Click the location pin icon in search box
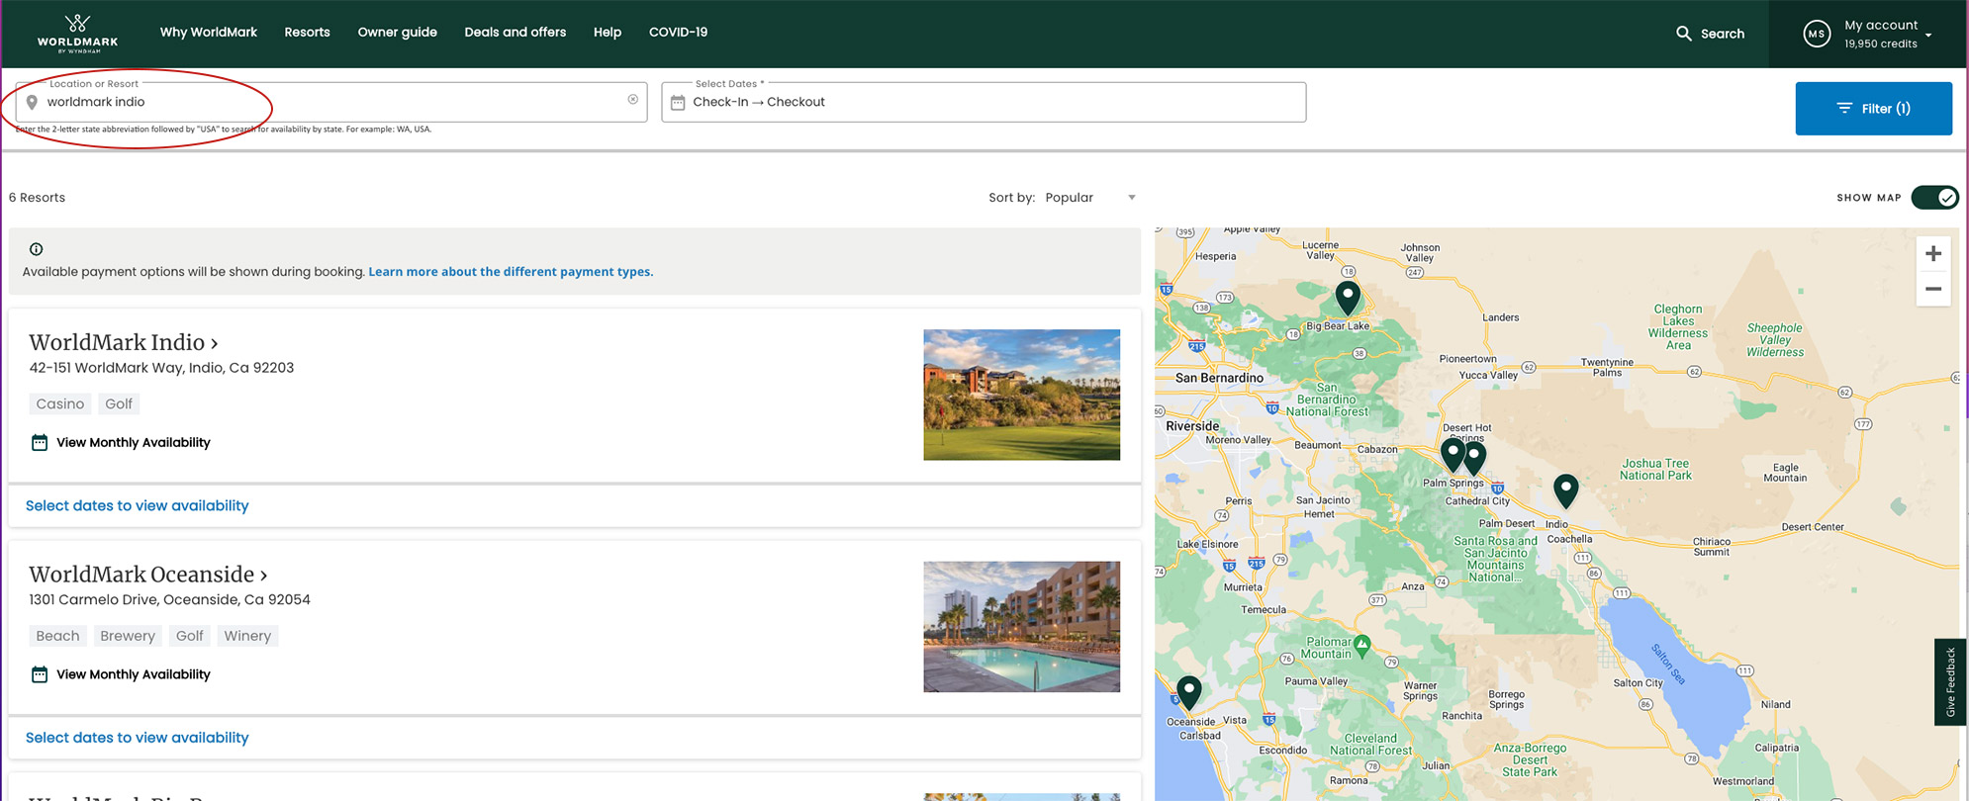Image resolution: width=1969 pixels, height=801 pixels. [x=32, y=103]
